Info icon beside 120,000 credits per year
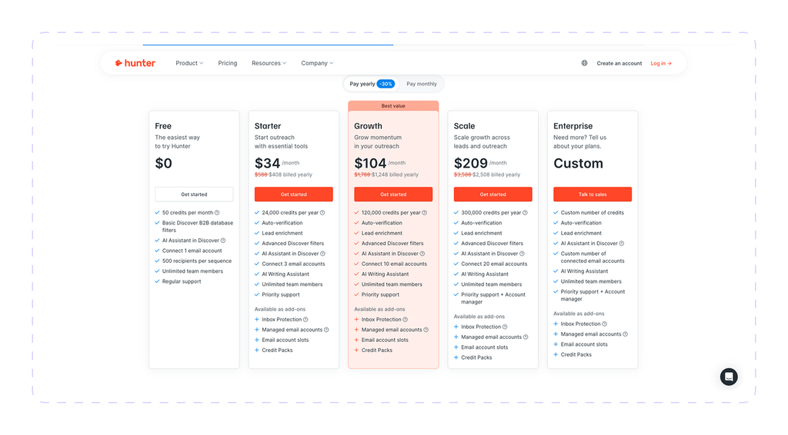The height and width of the screenshot is (435, 788). (x=425, y=213)
